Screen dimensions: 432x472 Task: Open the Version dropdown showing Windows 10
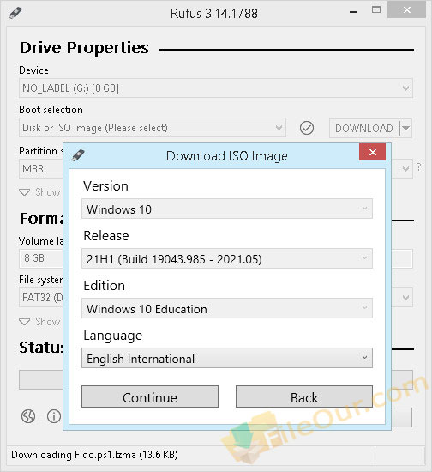pyautogui.click(x=227, y=209)
